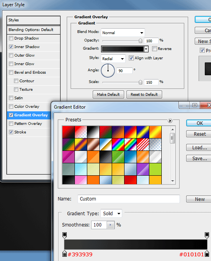Click the Opacity slider handle
This screenshot has width=211, height=261.
140,41
